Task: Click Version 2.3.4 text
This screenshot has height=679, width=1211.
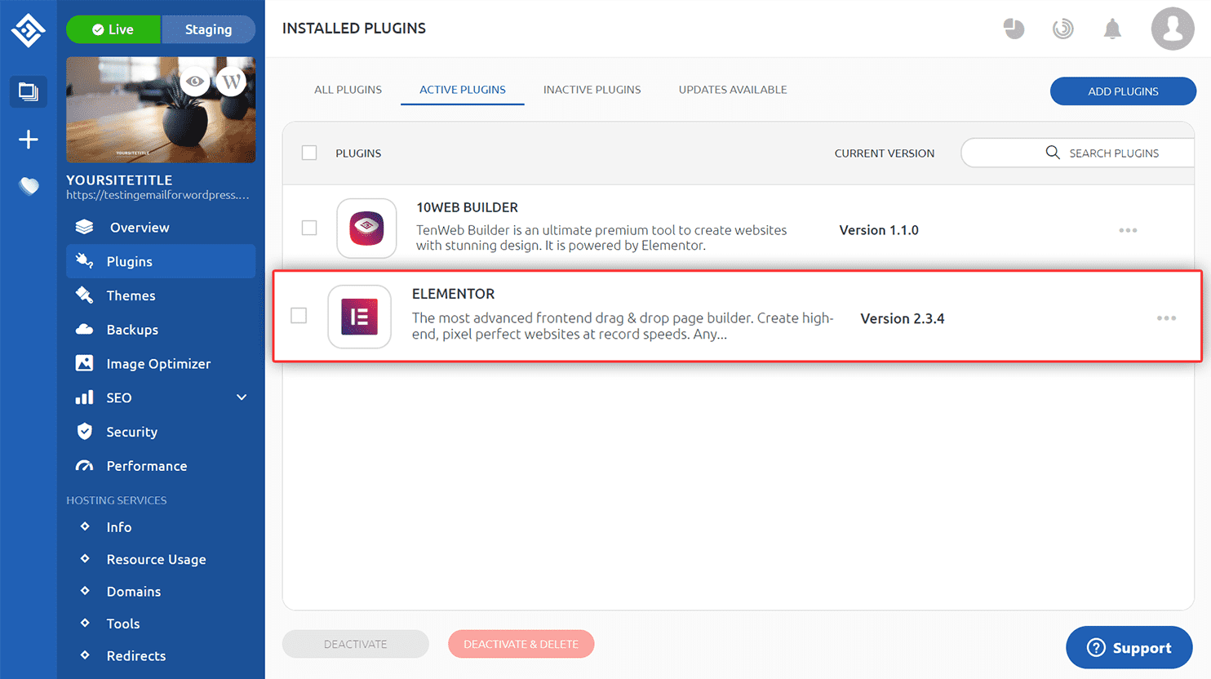Action: click(902, 318)
